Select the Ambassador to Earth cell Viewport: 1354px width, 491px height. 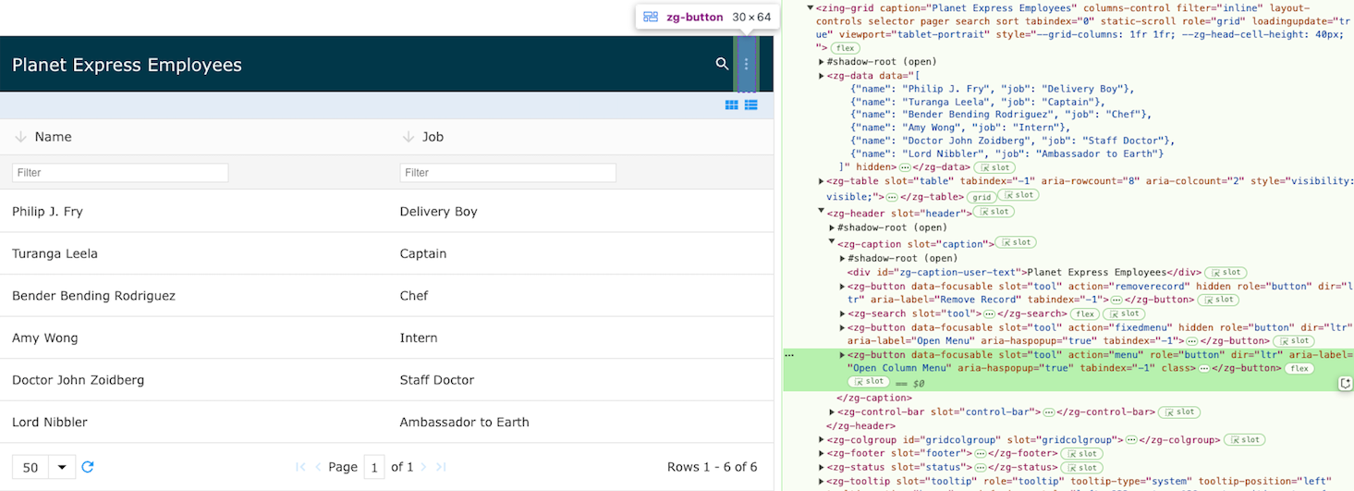click(580, 422)
